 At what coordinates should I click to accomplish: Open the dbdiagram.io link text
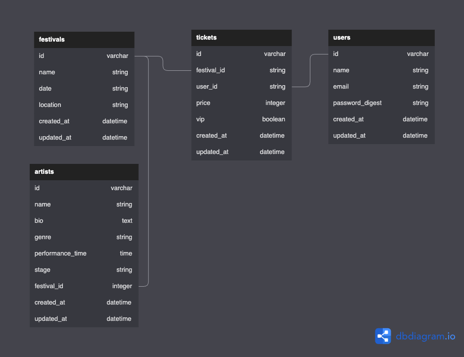pos(425,336)
